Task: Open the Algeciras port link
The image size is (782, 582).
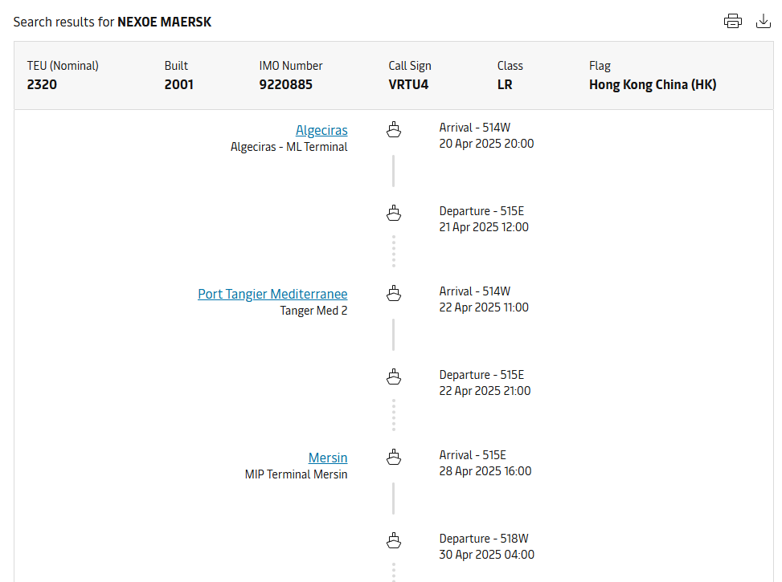Action: 321,130
